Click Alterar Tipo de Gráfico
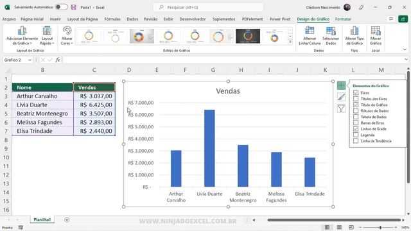The height and width of the screenshot is (231, 411). pos(354,36)
